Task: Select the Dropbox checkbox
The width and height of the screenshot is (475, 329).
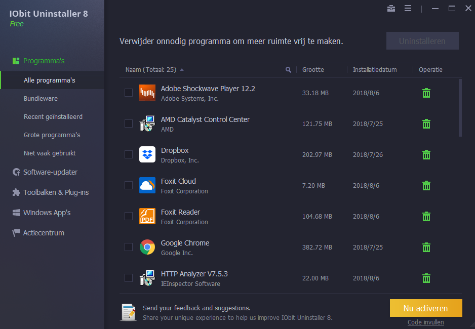Action: 129,154
